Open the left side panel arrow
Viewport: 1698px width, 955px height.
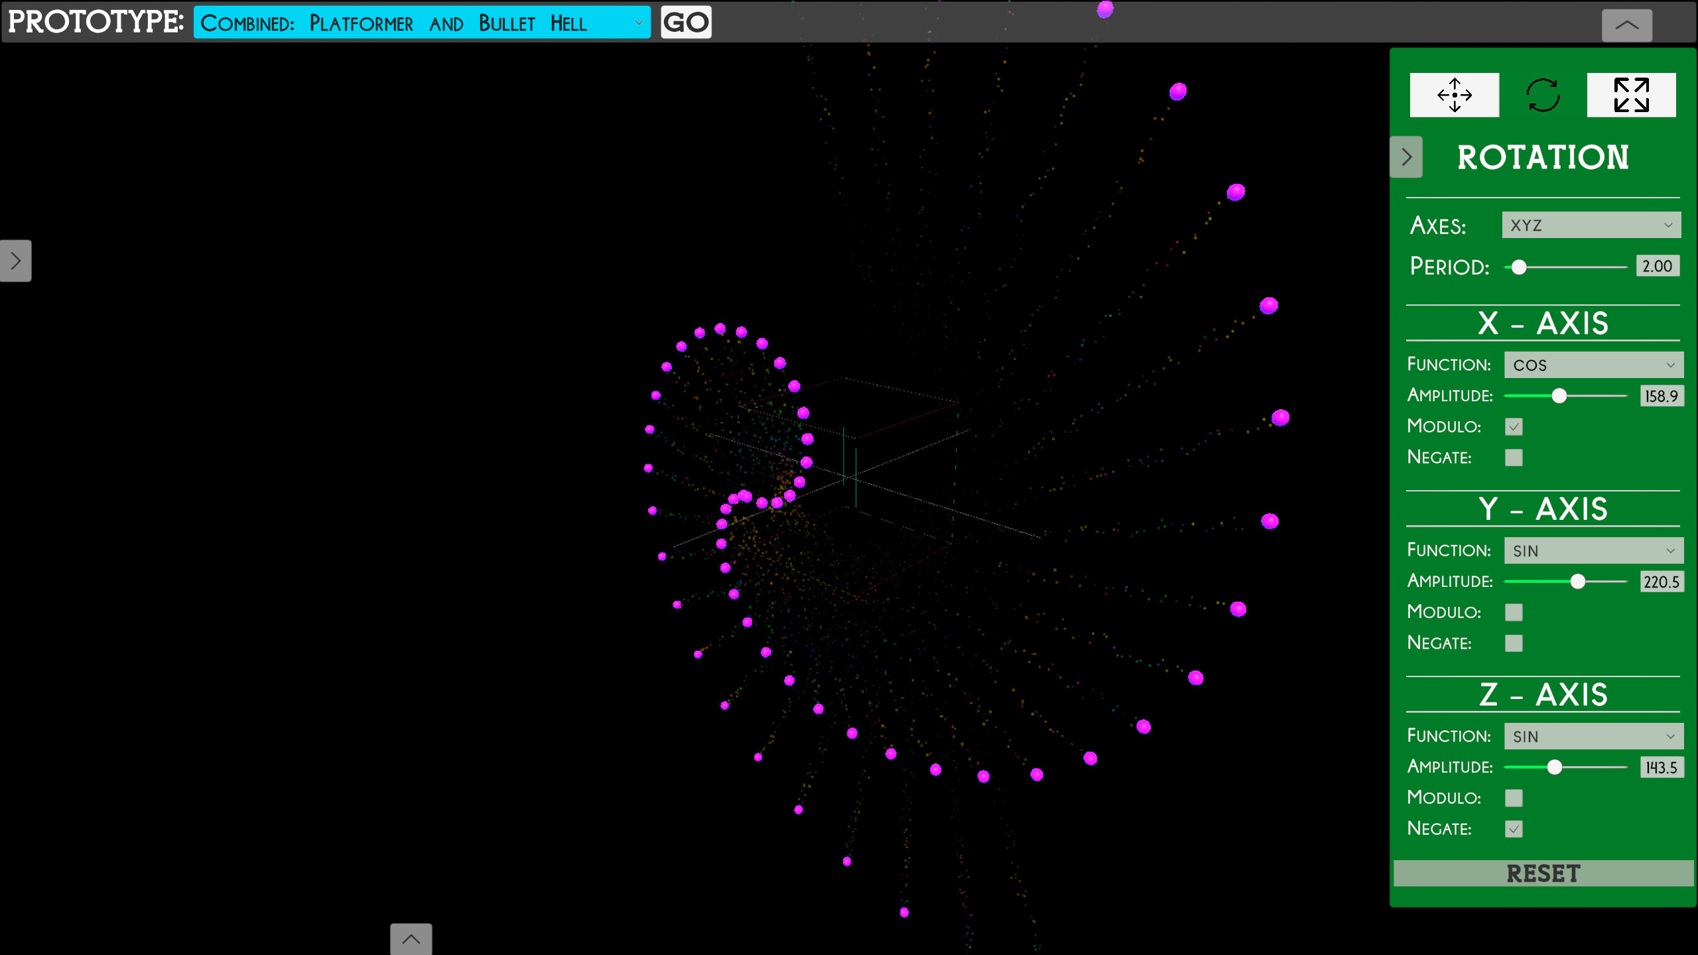pyautogui.click(x=16, y=261)
